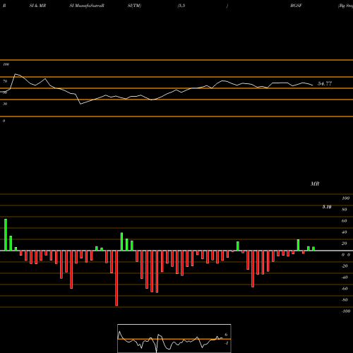Click the MR axis label -100
Viewport: 353px width, 353px height.
coord(346,311)
